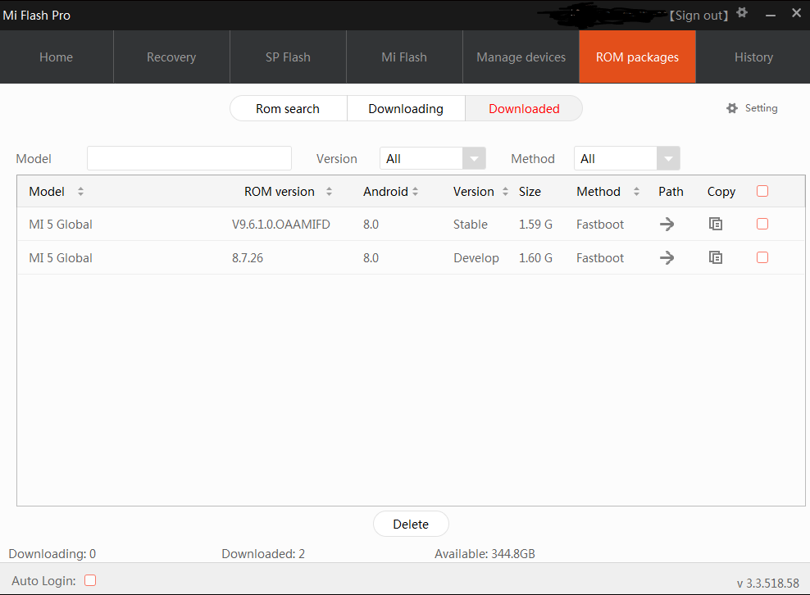Focus the Model search input field
Viewport: 810px width, 595px height.
pyautogui.click(x=189, y=158)
